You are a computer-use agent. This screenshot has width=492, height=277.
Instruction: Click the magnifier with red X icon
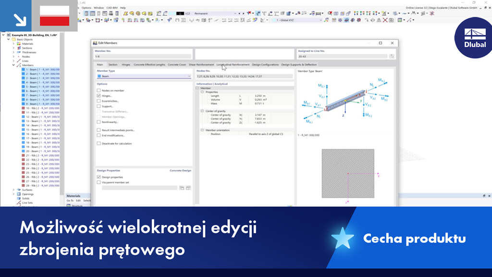(330, 13)
